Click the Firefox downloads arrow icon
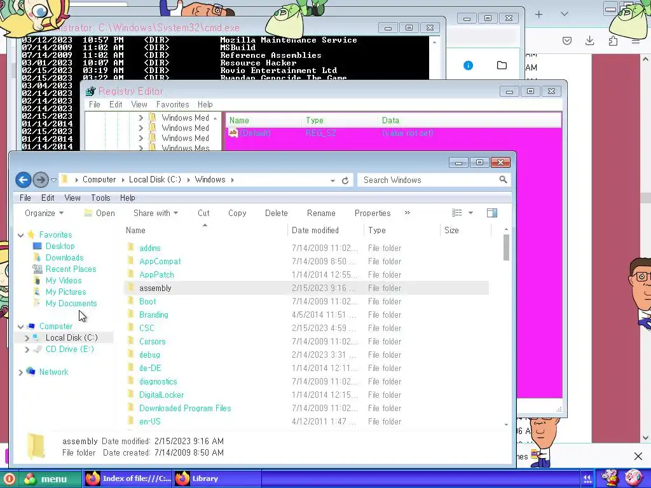The image size is (651, 488). pyautogui.click(x=589, y=41)
